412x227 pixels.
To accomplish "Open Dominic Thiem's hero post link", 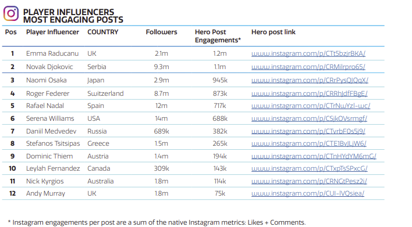I will (x=314, y=156).
